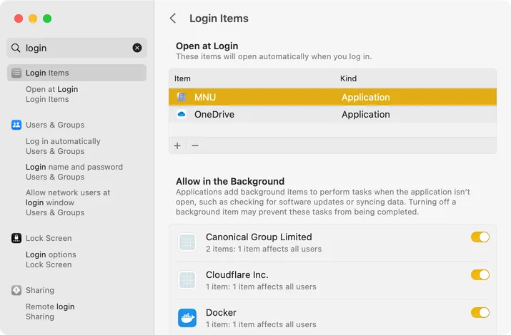
Task: Click the Users & Groups blue icon
Action: (x=16, y=125)
